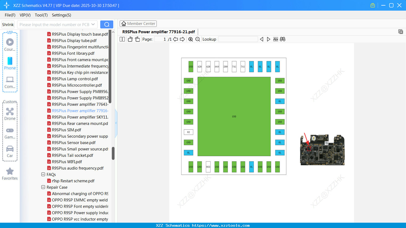
Task: Zoom out of the PDF
Action: click(198, 39)
